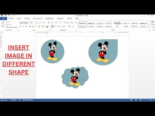The image size is (155, 116).
Task: Shrink font size with the smaller A icon
Action: point(40,23)
